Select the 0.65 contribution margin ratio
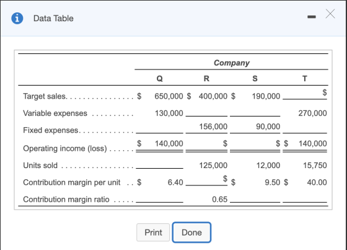Screen dimensions: 347x250 click(x=219, y=199)
